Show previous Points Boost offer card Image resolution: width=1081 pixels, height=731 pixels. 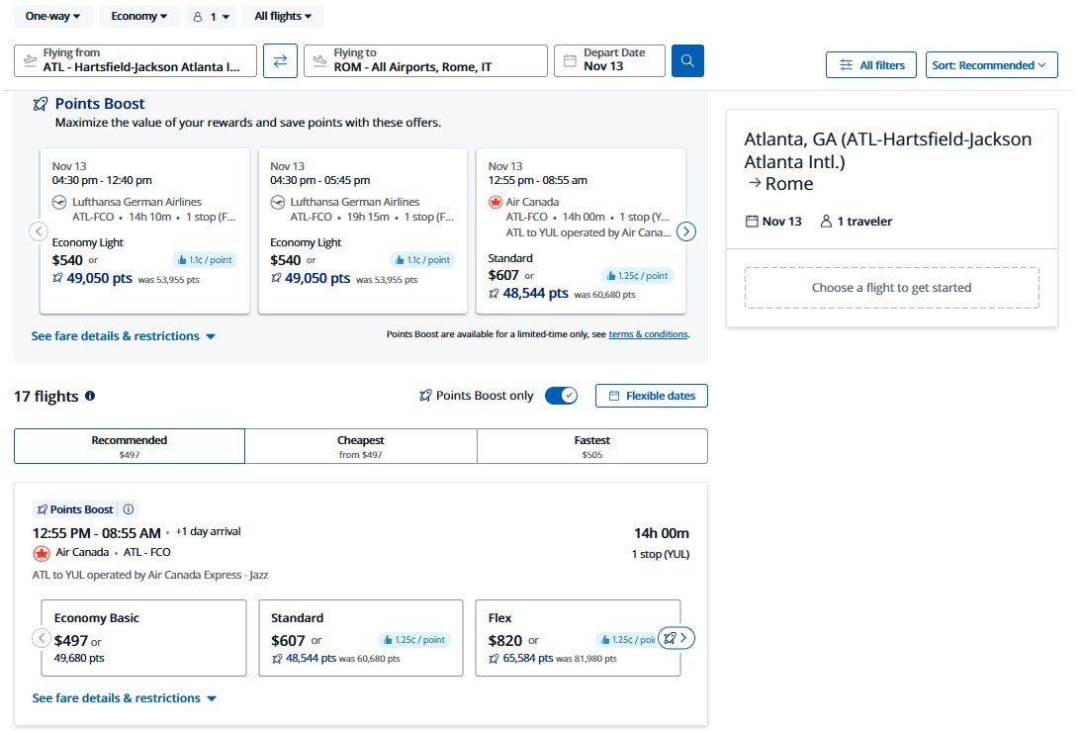(x=39, y=231)
